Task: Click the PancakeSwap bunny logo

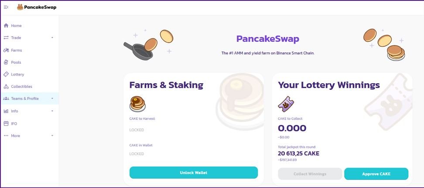Action: coord(20,7)
